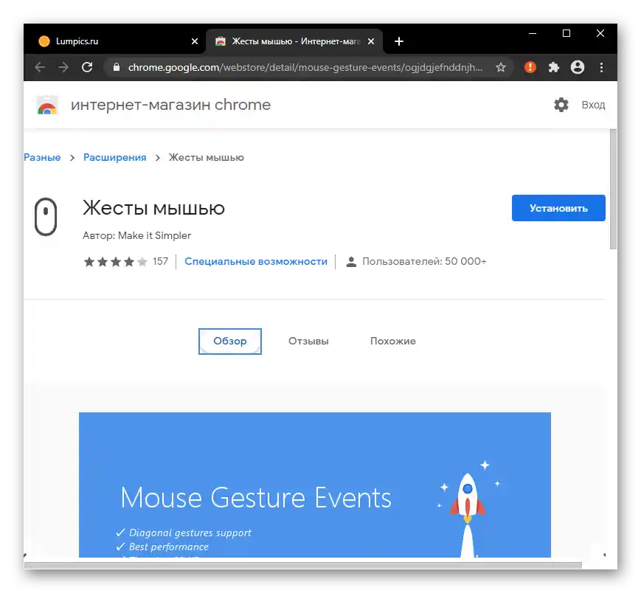Click the padlock site info icon
The width and height of the screenshot is (641, 593).
(116, 67)
